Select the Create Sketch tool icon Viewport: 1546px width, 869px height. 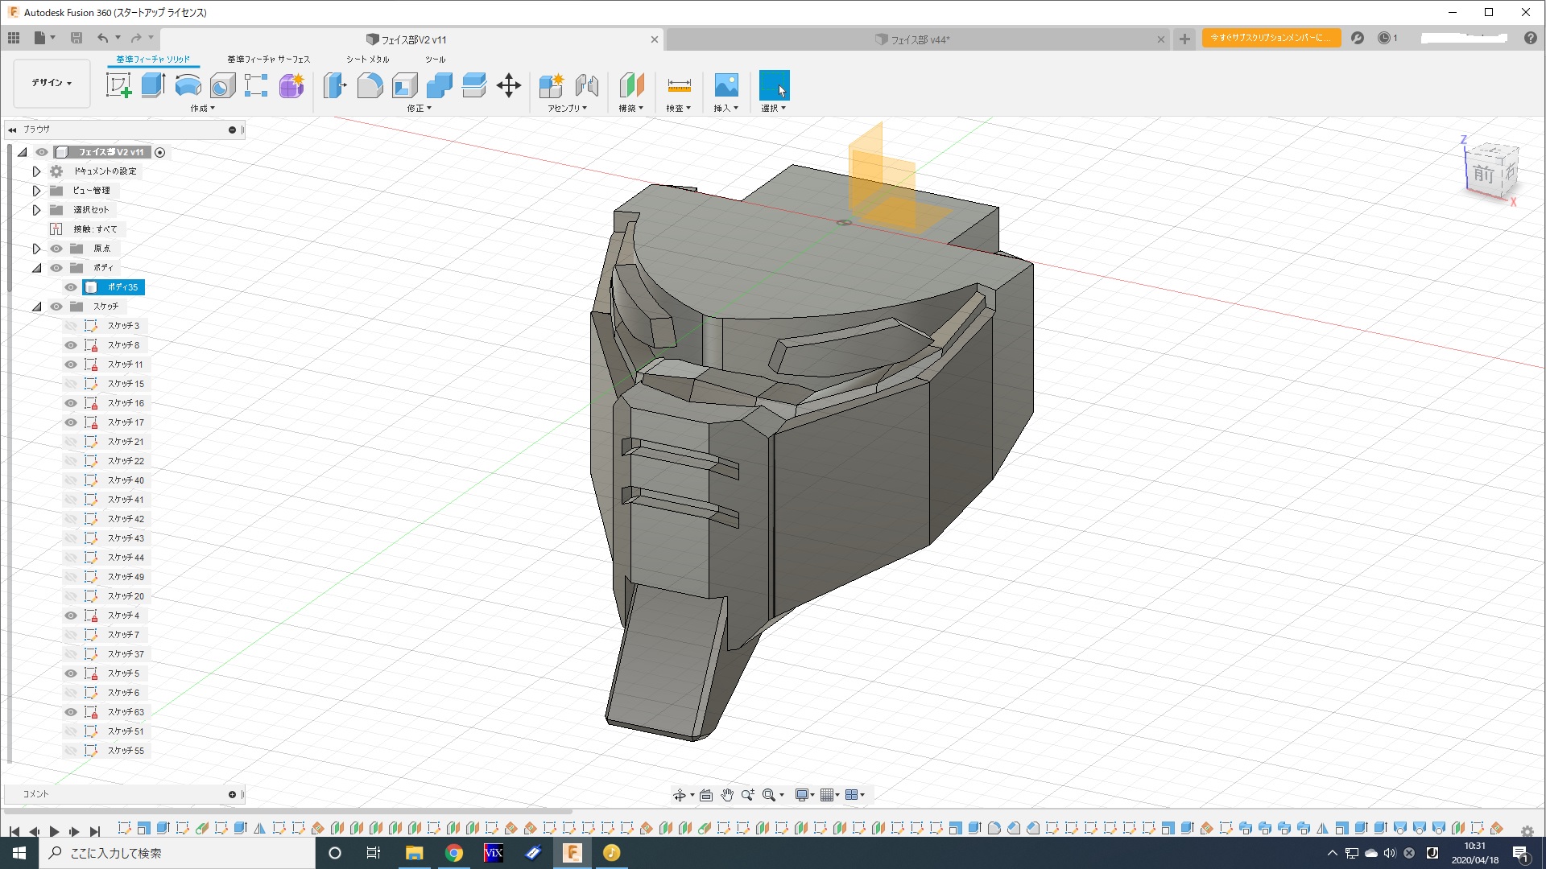(x=118, y=85)
